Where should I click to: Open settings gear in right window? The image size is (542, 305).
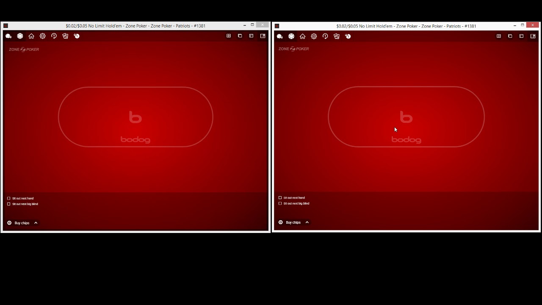(x=314, y=36)
